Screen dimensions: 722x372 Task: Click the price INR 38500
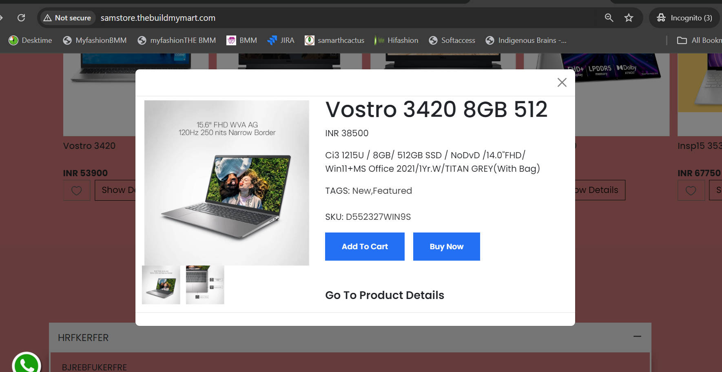click(x=347, y=133)
